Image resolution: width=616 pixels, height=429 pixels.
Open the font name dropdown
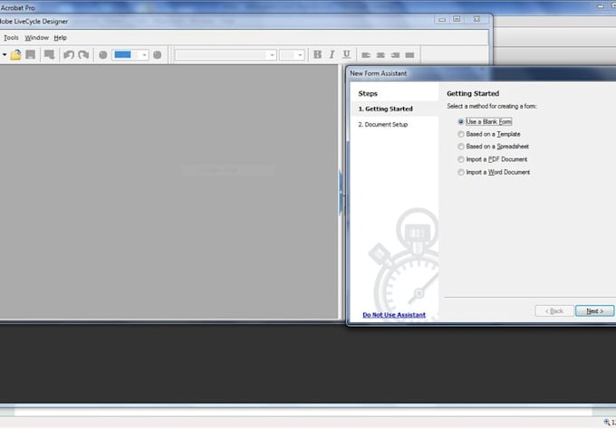(272, 55)
